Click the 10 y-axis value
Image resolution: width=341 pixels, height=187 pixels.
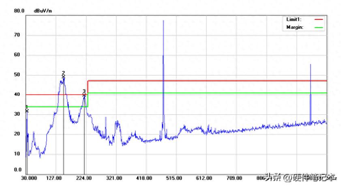click(17, 154)
